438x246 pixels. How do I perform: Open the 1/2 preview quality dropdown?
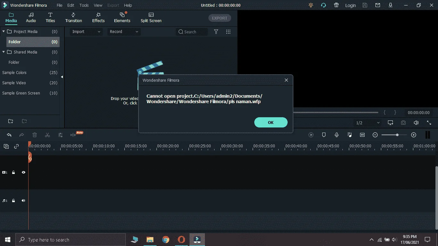(x=368, y=123)
